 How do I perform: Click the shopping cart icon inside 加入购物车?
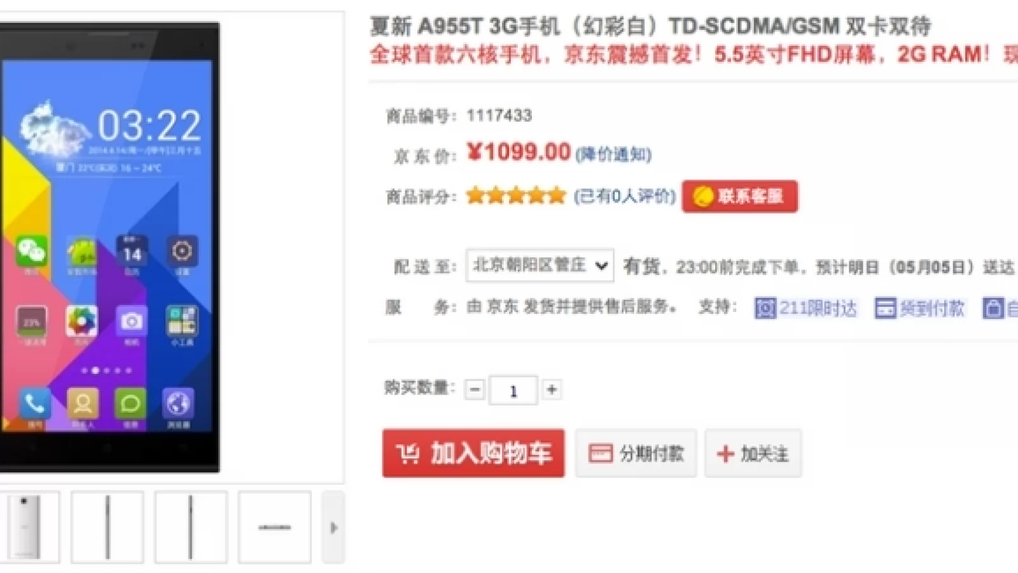coord(408,453)
